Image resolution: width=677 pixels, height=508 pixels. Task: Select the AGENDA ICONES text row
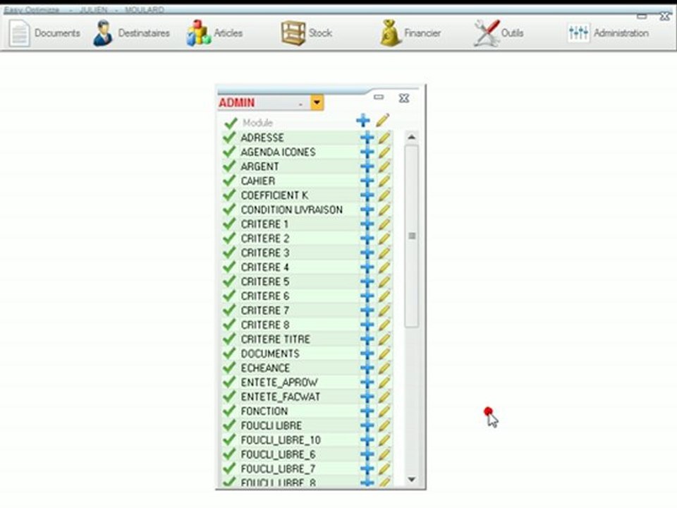pyautogui.click(x=278, y=152)
